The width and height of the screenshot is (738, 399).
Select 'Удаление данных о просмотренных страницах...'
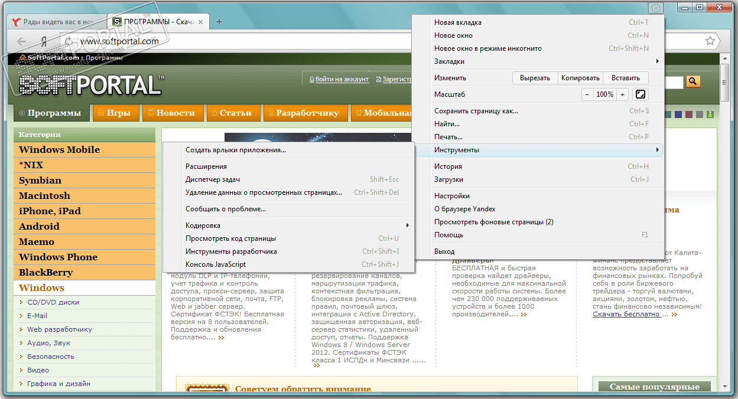(288, 192)
